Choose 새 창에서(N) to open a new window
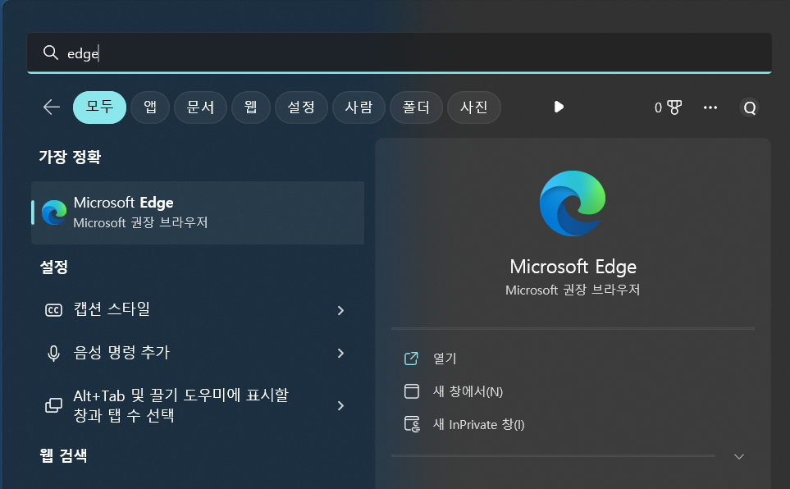 [468, 391]
